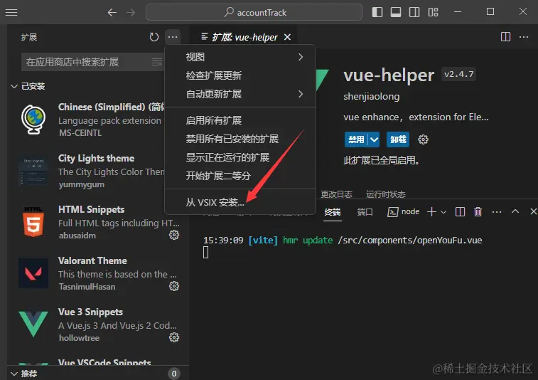Screen dimensions: 538x380
Task: Open HTML Snippets extension entry
Action: click(x=98, y=222)
